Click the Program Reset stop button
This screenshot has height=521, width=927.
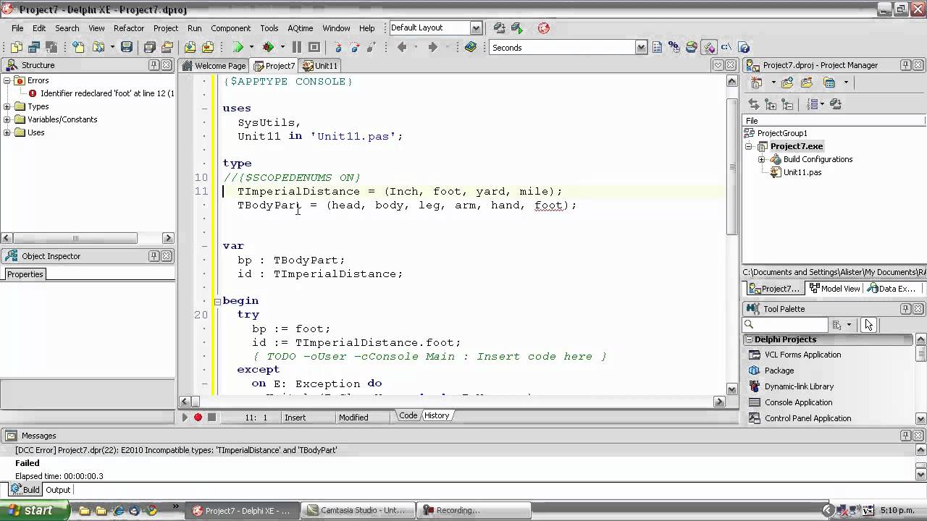(x=314, y=47)
